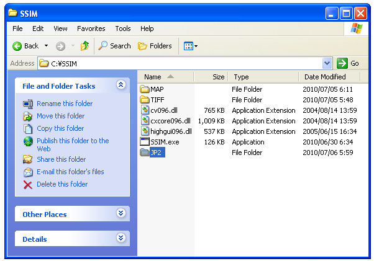
Task: Go up one folder level
Action: 84,46
